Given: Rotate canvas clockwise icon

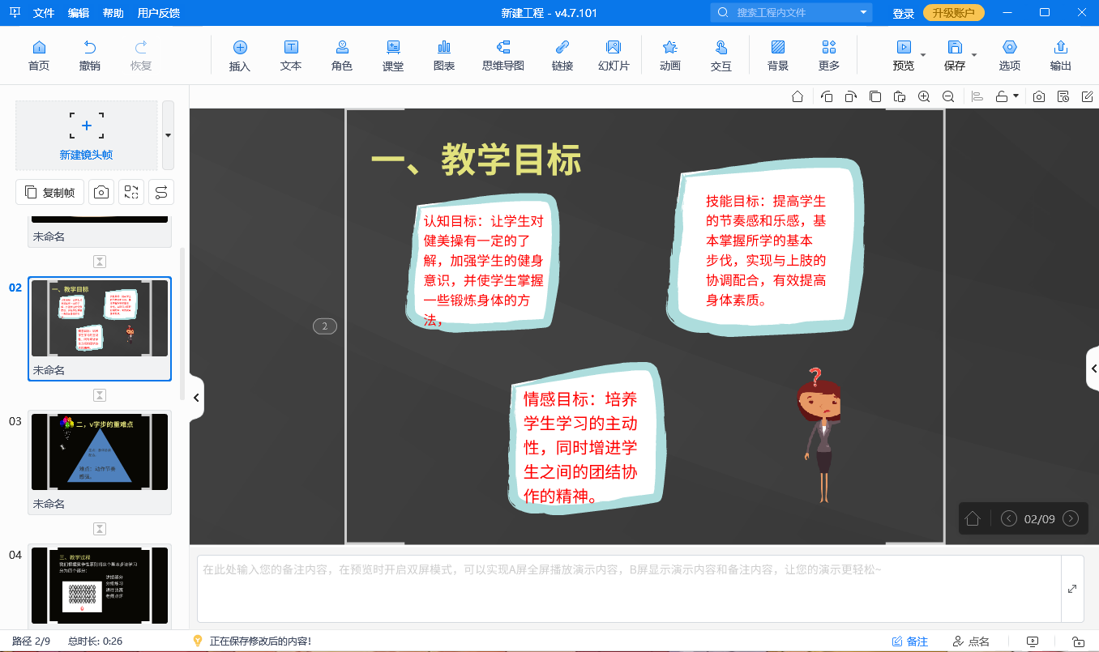Looking at the screenshot, I should click(850, 96).
